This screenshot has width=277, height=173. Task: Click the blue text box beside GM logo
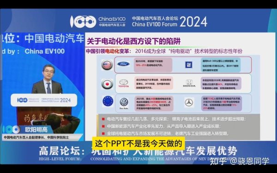point(221,65)
